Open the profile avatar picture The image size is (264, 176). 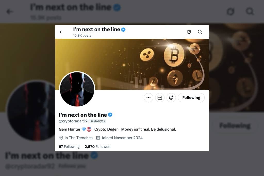[x=77, y=89]
